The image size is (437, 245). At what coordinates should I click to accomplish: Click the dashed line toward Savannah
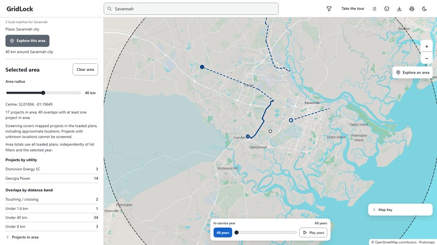[311, 114]
